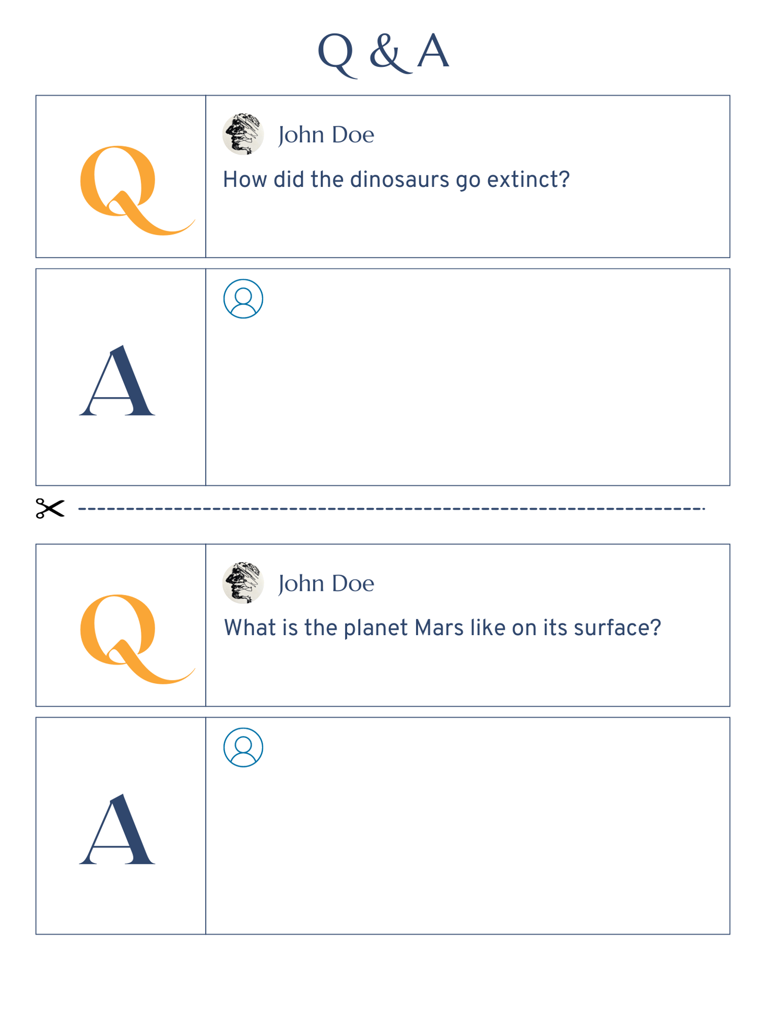Click blank area below the Mars question

468,673
